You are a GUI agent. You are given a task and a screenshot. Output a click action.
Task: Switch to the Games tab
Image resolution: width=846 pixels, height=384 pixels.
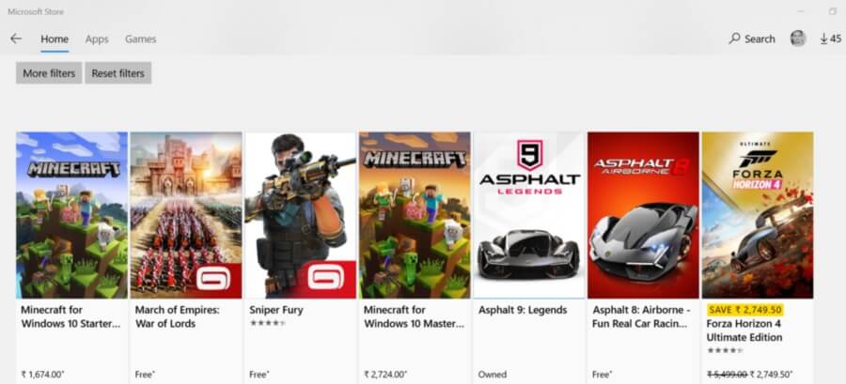(140, 39)
